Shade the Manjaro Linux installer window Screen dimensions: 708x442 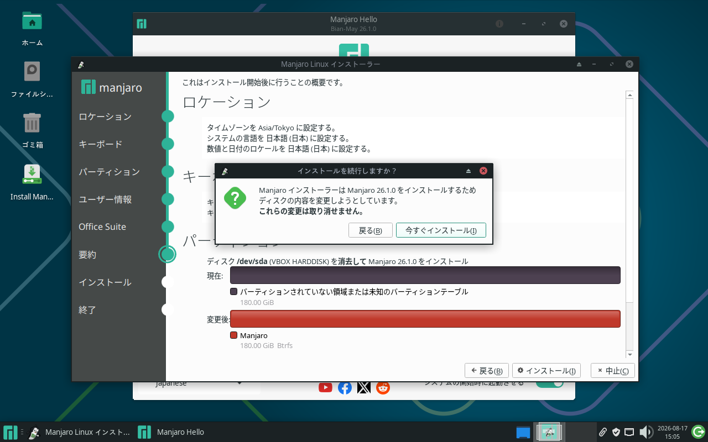click(579, 64)
